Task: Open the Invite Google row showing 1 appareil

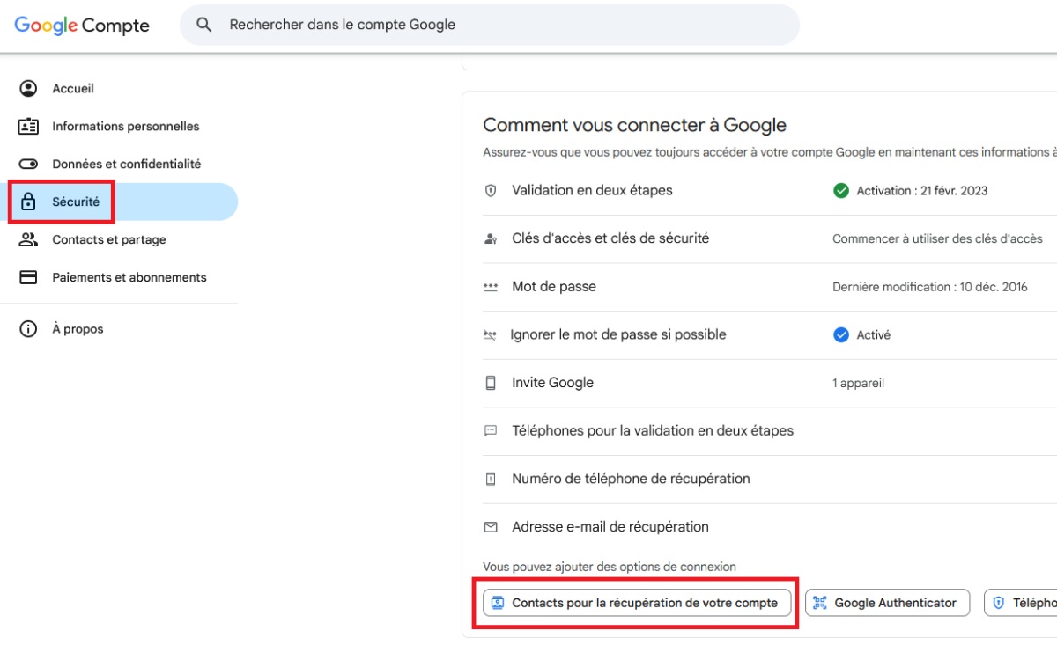Action: click(x=552, y=382)
